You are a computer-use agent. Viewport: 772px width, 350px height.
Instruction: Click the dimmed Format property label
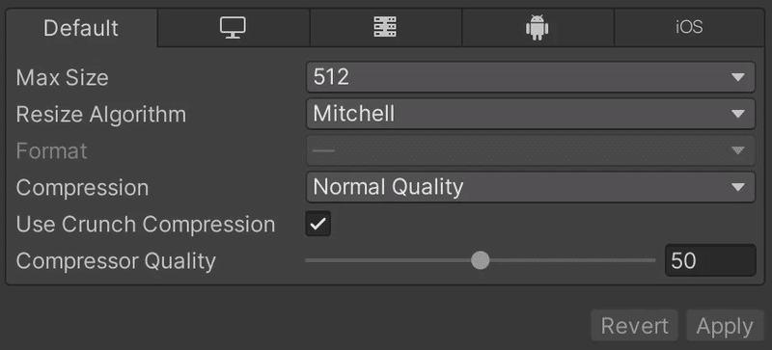pyautogui.click(x=51, y=151)
